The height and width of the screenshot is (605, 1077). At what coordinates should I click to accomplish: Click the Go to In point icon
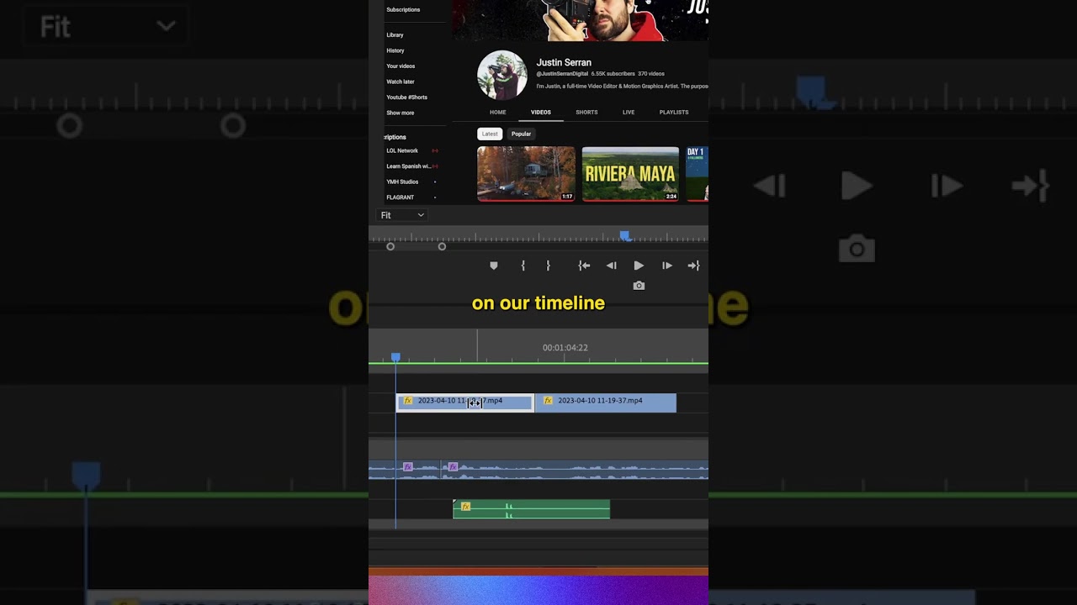pos(584,266)
